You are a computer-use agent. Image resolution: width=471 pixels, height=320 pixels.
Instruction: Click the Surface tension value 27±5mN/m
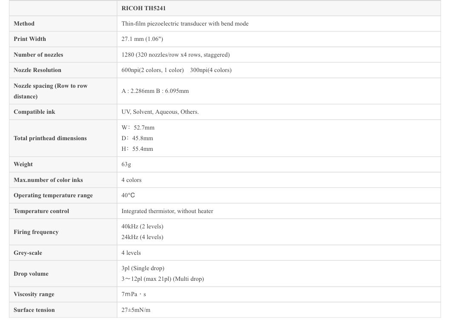pos(136,310)
